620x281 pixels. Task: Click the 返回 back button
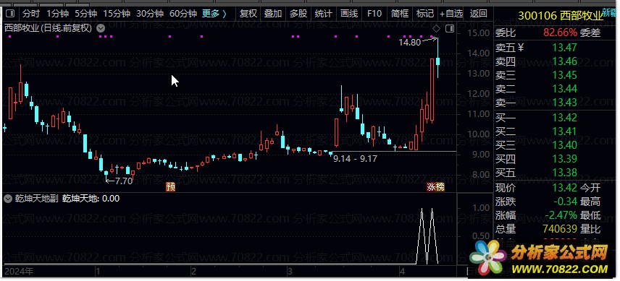click(x=479, y=14)
